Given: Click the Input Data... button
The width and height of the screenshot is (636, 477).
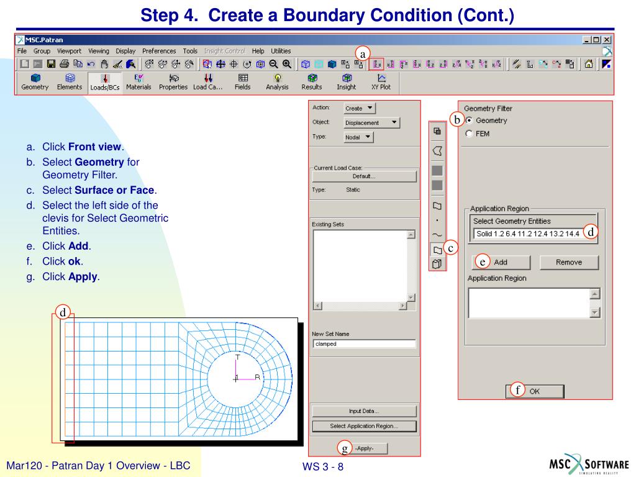Looking at the screenshot, I should click(x=364, y=411).
